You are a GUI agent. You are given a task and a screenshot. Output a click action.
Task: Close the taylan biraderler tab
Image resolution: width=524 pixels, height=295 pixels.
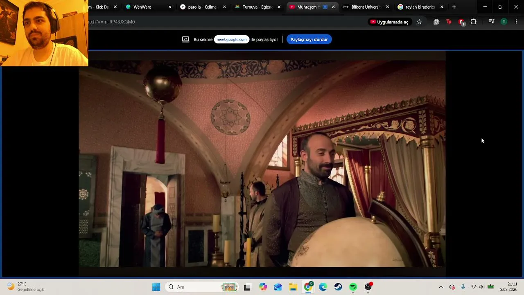[x=442, y=7]
